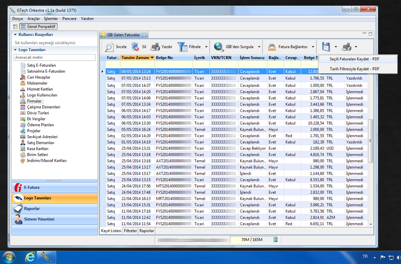Click the Filtrele filter icon
Screen dimensions: 401x264
182,47
